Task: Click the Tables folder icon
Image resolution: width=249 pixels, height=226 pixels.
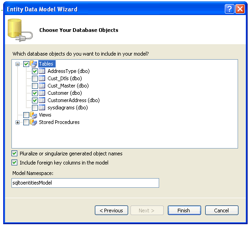Action: click(x=33, y=64)
